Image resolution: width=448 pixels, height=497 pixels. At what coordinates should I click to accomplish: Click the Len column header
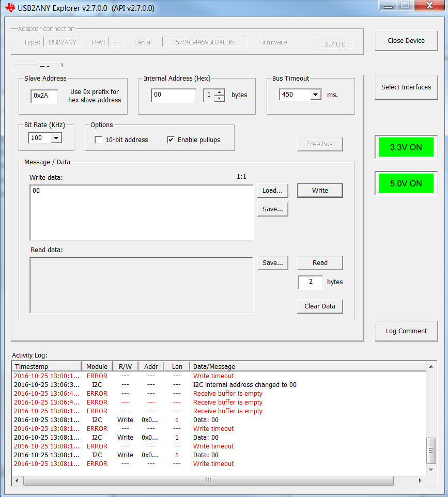tap(177, 366)
